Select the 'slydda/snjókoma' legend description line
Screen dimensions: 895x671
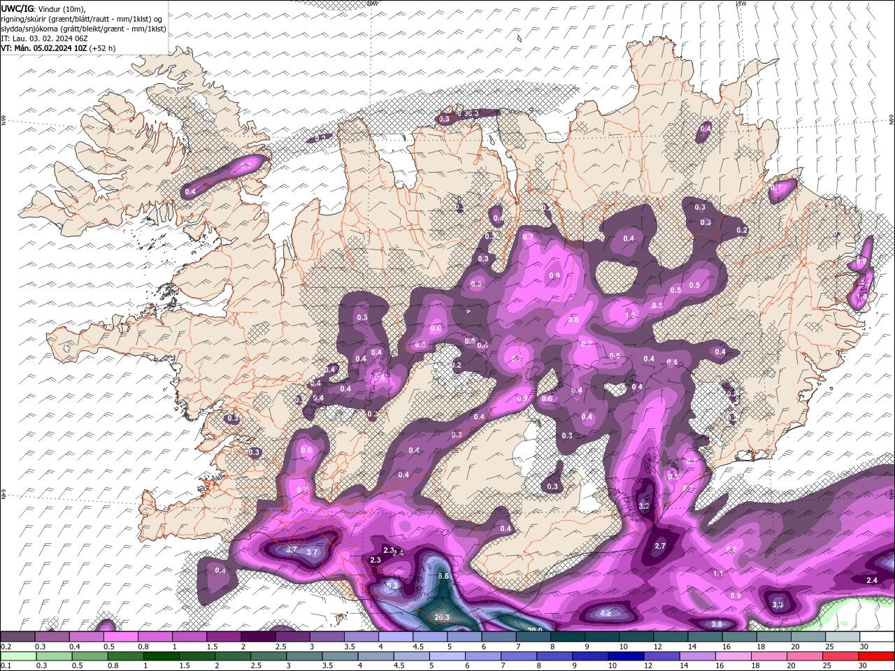83,29
